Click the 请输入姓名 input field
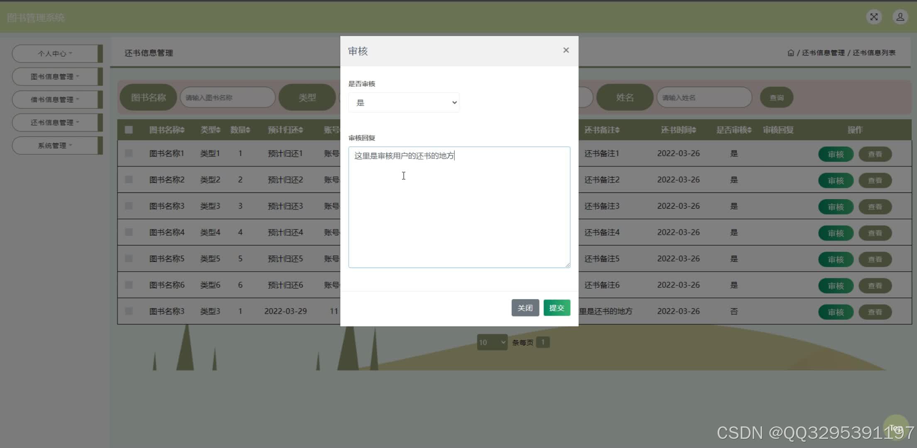 pyautogui.click(x=704, y=97)
